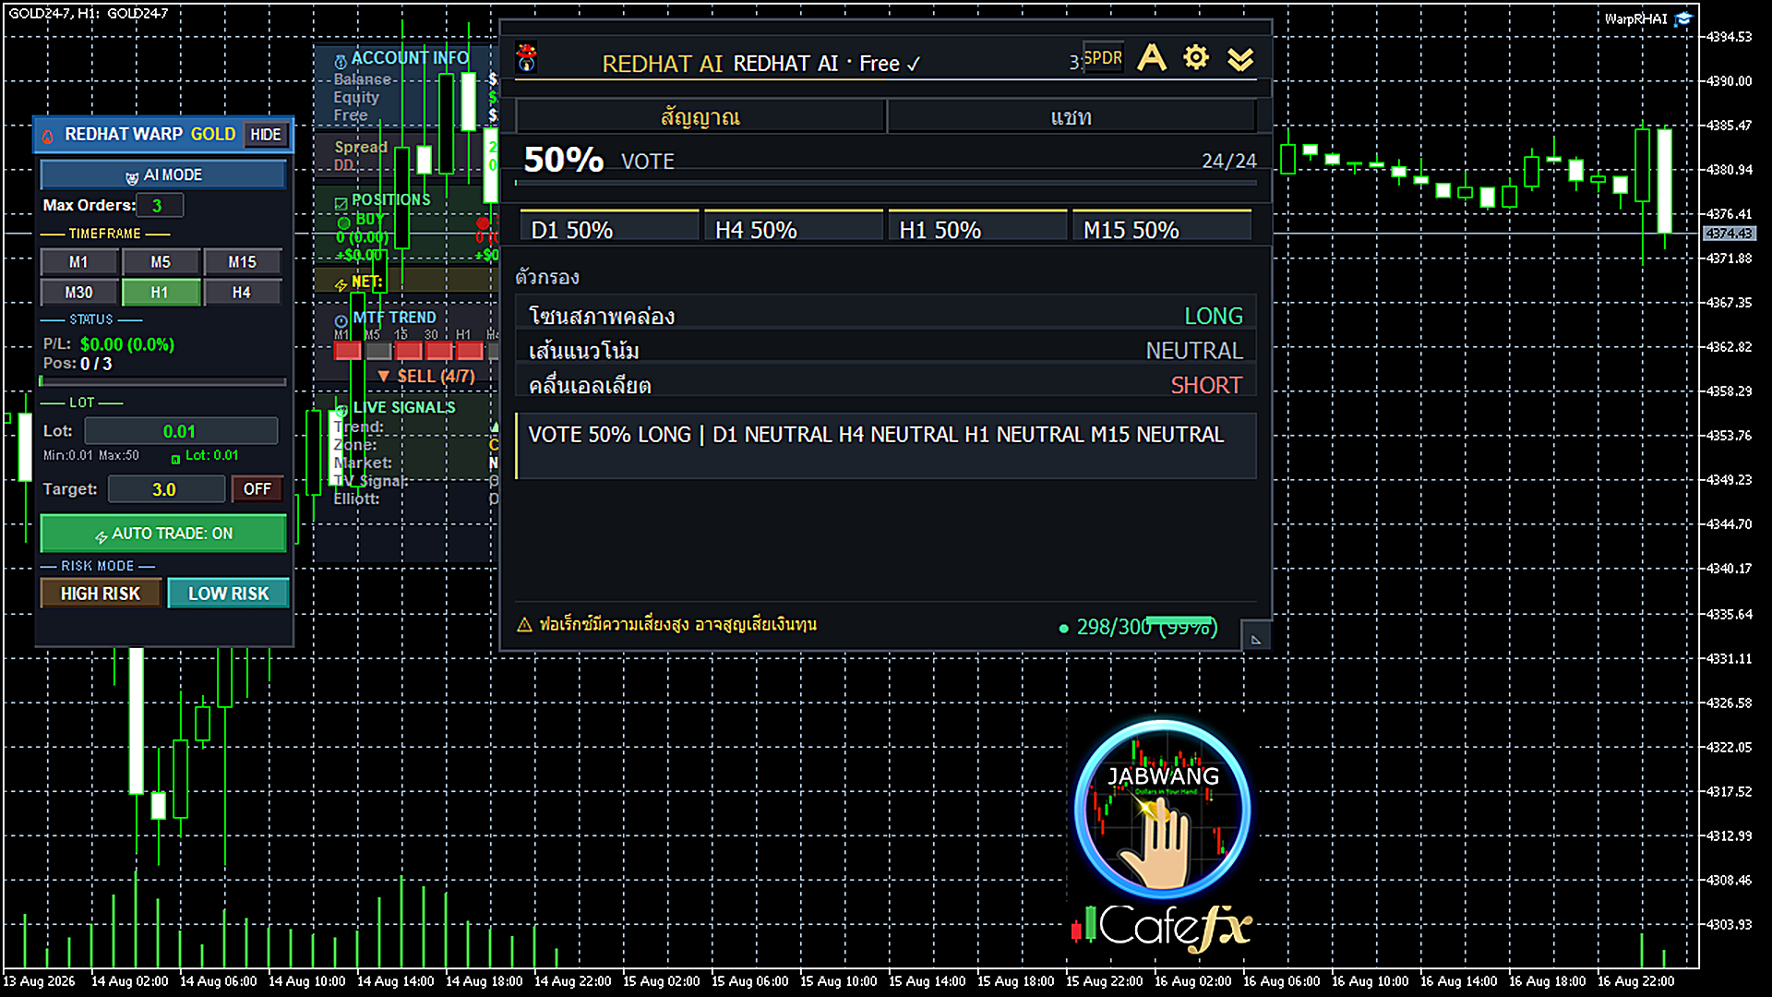Click the resize grip corner icon
Viewport: 1772px width, 997px height.
[1255, 638]
